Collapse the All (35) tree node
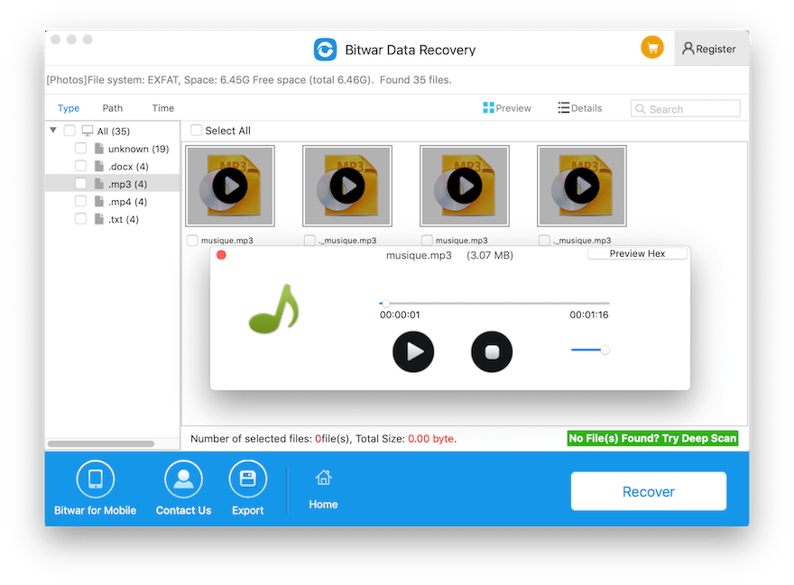This screenshot has height=585, width=794. 53,130
